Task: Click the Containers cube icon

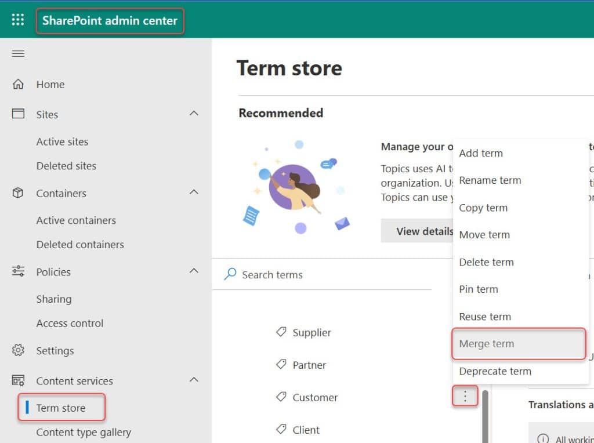Action: (18, 193)
